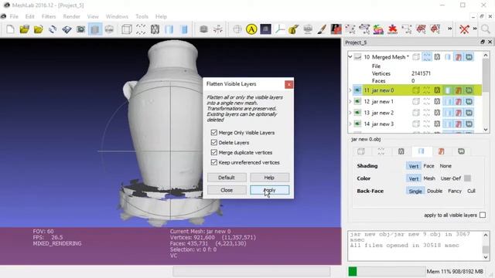Show hidden tools via chevron after delete icon
Screen dimensions: 495x278
point(474,29)
